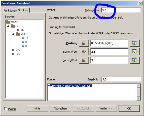Viewport: 144px width, 116px height.
Task: Enable the Matrix checkbox
Action: (6, 108)
